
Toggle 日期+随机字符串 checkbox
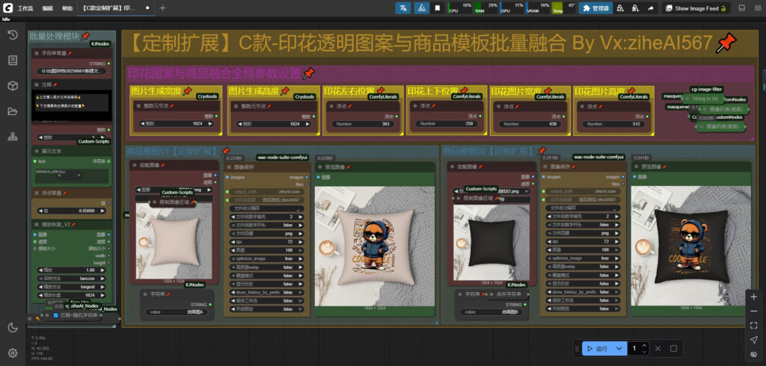point(55,315)
